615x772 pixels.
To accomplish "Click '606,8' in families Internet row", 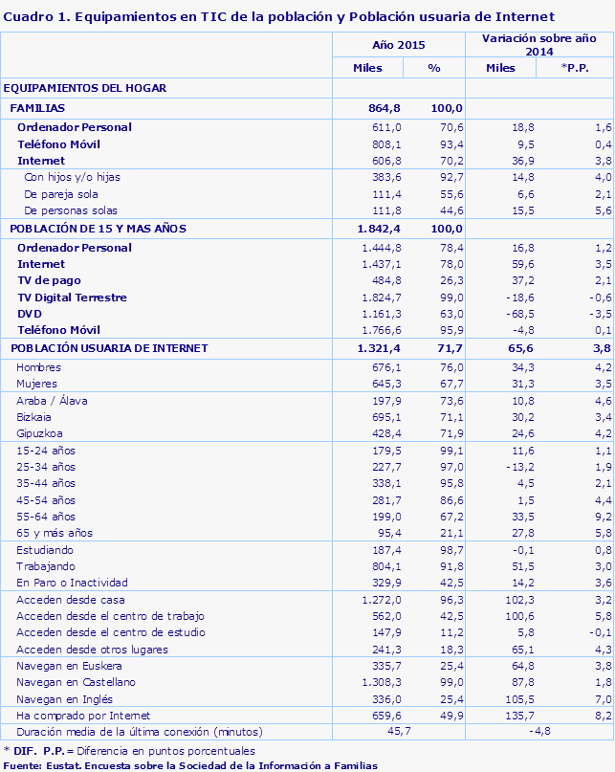I will tap(386, 161).
